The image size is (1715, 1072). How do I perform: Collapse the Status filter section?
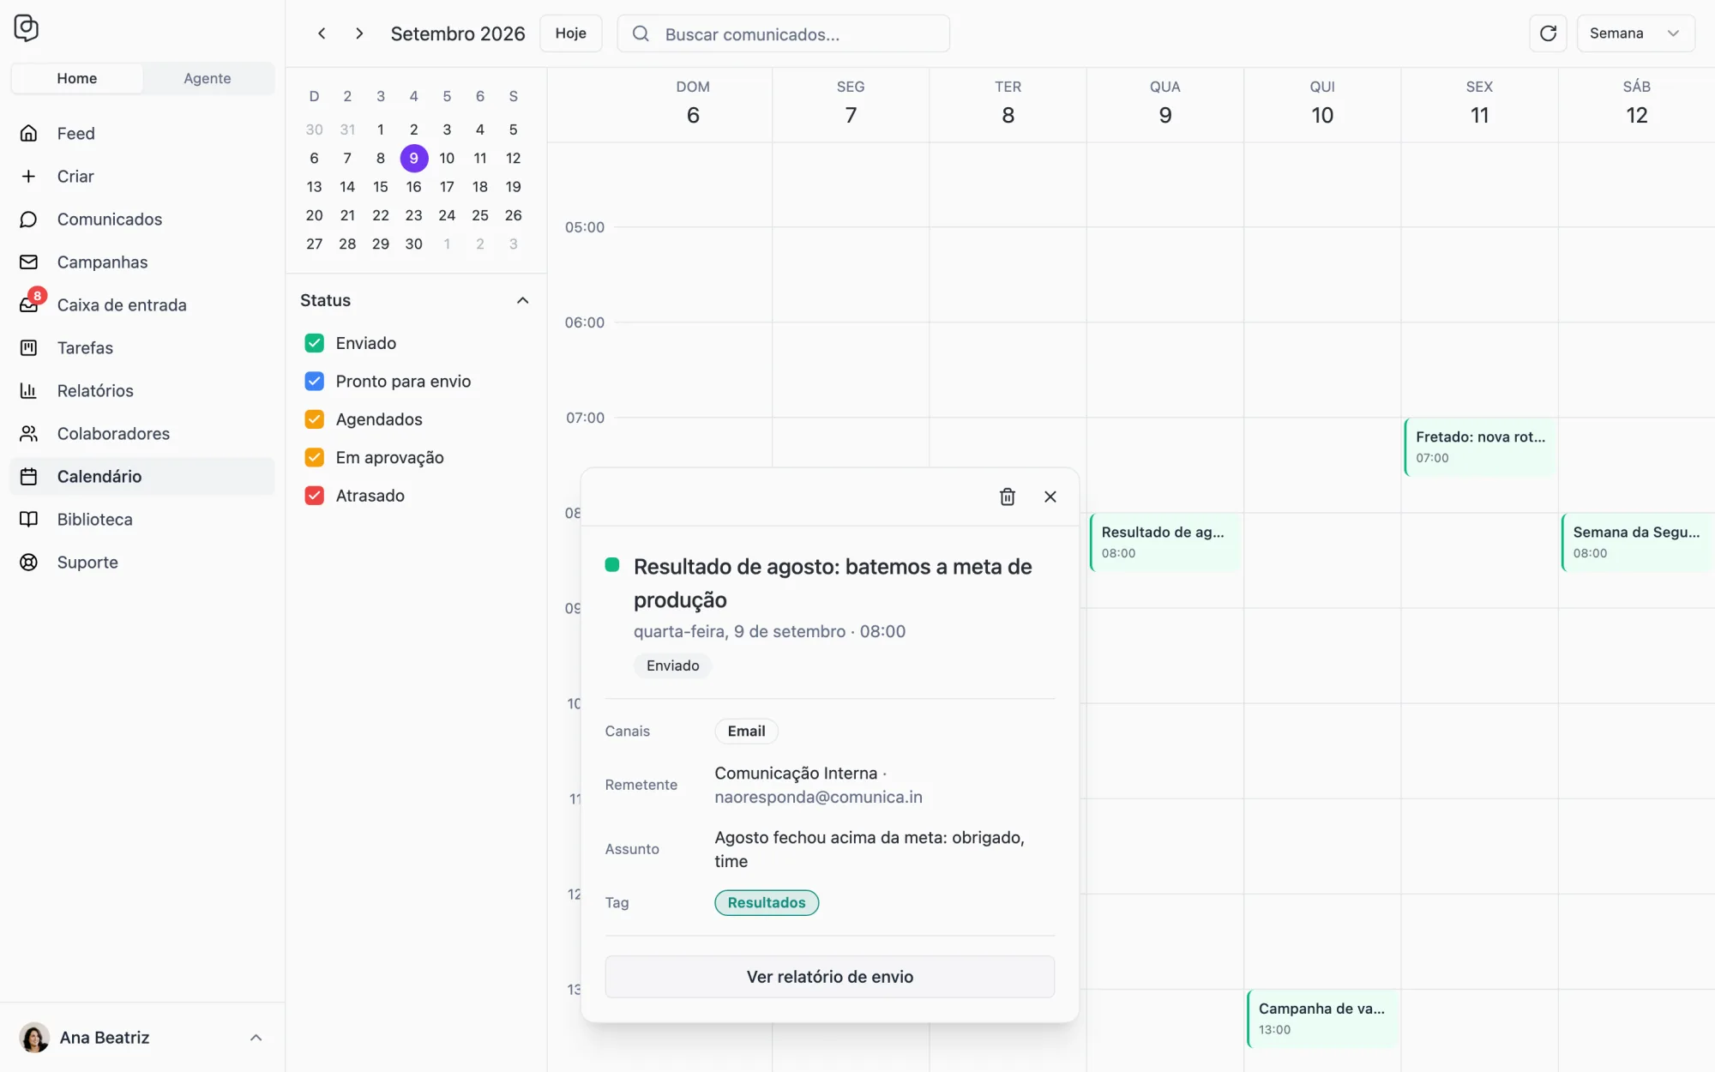pos(522,300)
